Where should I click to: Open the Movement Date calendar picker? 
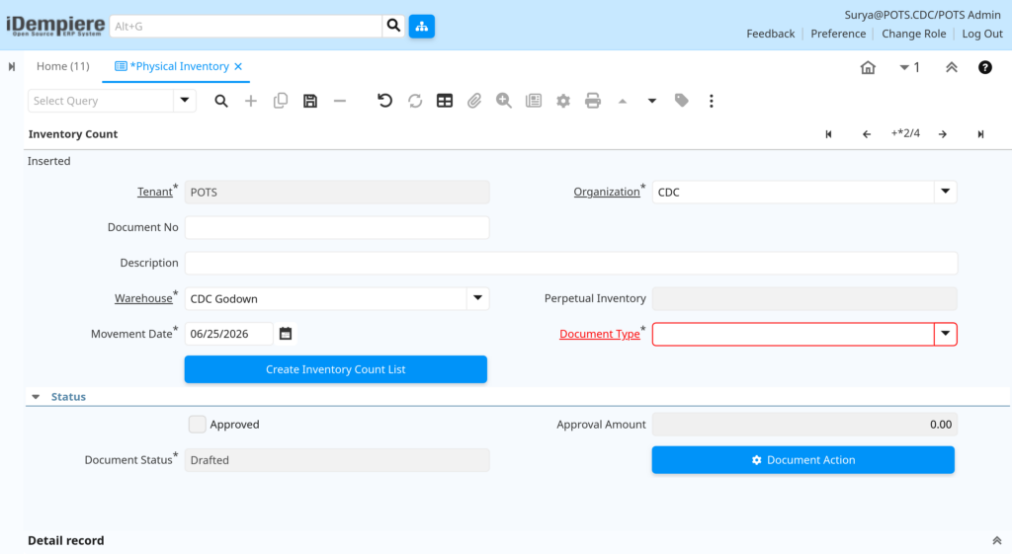click(x=286, y=334)
